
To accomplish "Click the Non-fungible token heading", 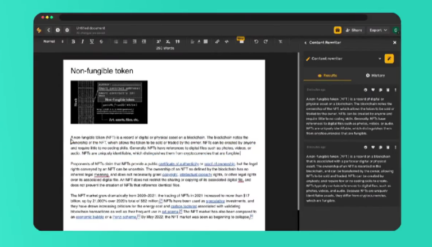I will [x=102, y=71].
